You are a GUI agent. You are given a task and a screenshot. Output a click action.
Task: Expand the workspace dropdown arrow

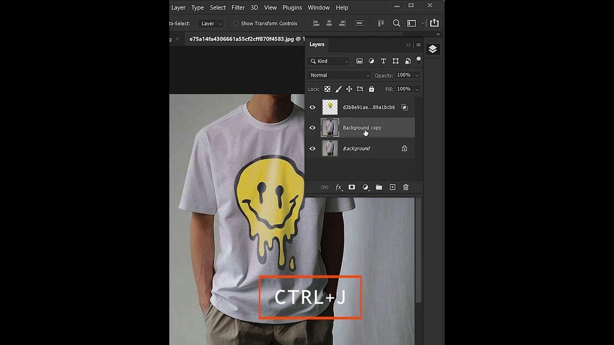click(423, 23)
